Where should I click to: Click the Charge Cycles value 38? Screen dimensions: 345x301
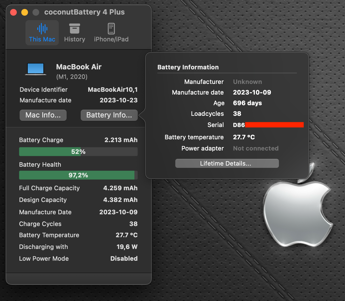(x=134, y=224)
